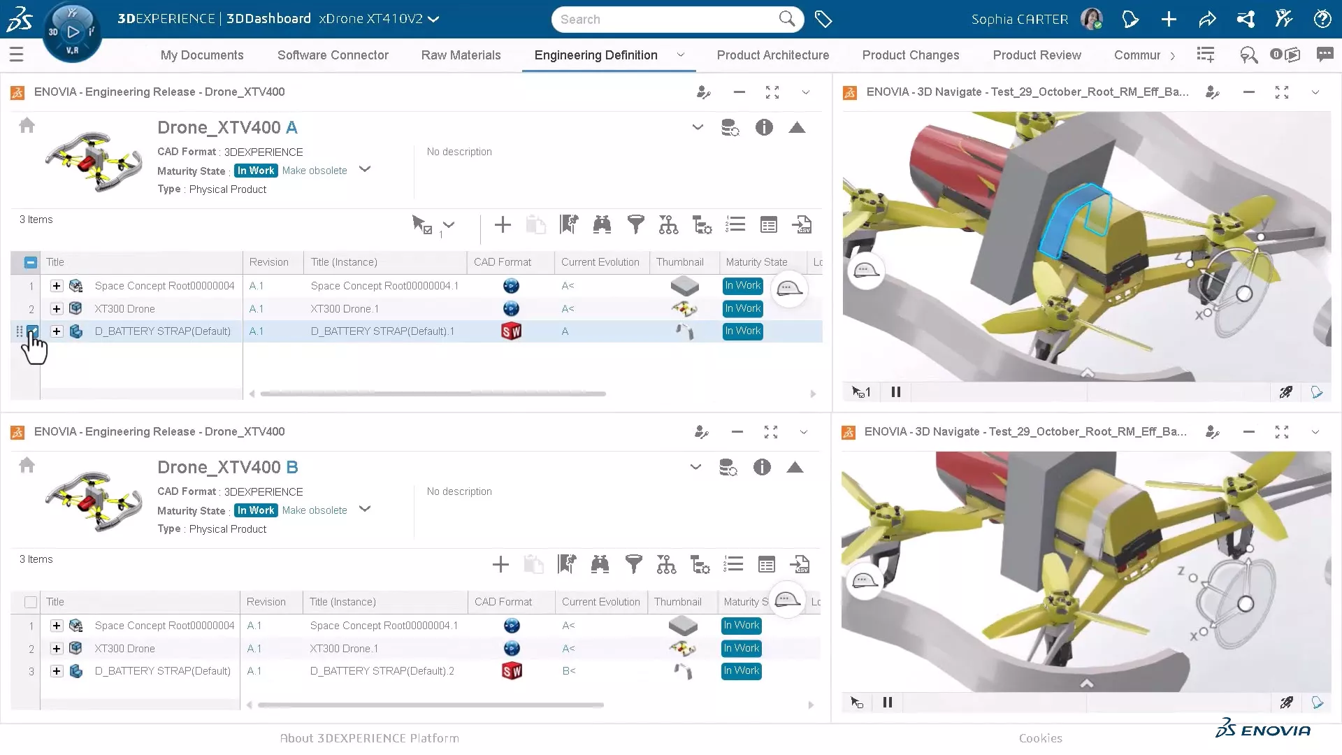
Task: Click the bookmark flag icon in upper toolbar
Action: (569, 225)
